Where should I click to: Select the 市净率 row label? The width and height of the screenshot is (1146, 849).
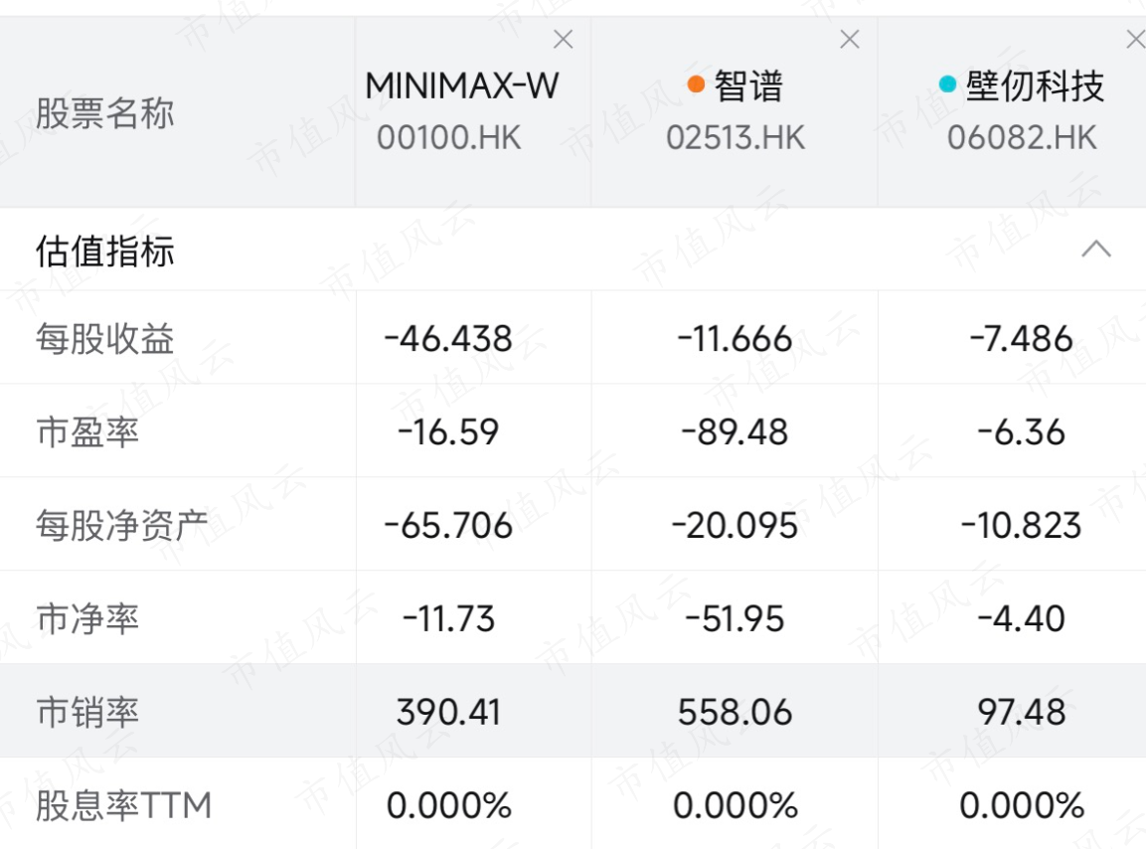pyautogui.click(x=87, y=618)
